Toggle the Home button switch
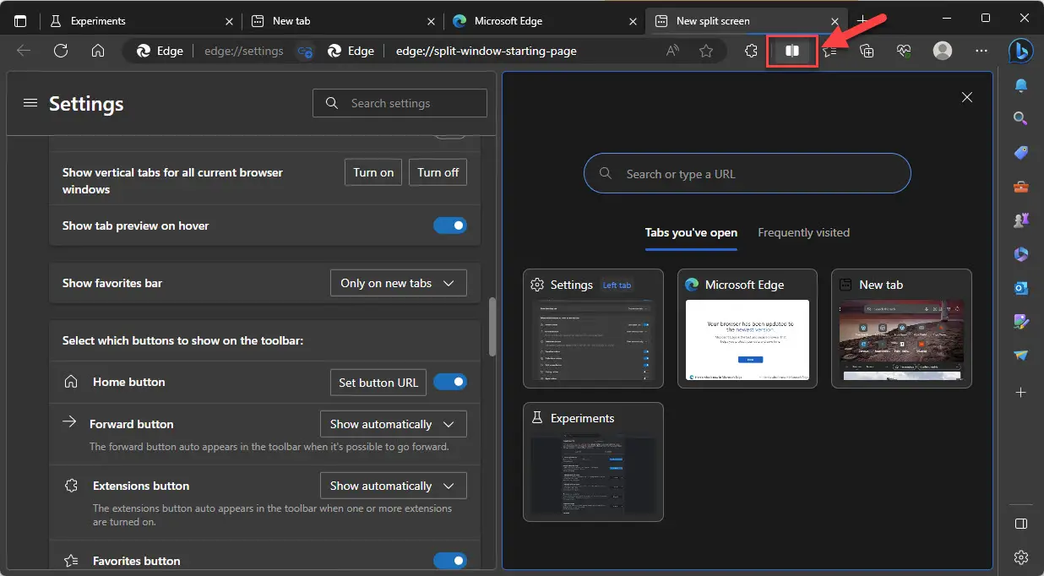 click(x=450, y=382)
